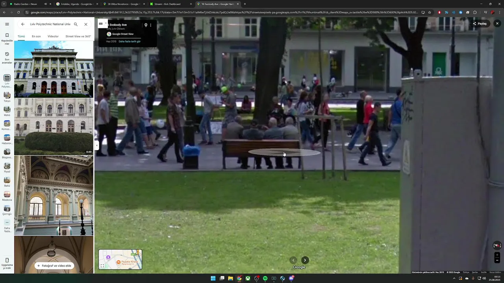Select Lviv Polytechnic item in sidebar

[x=7, y=81]
